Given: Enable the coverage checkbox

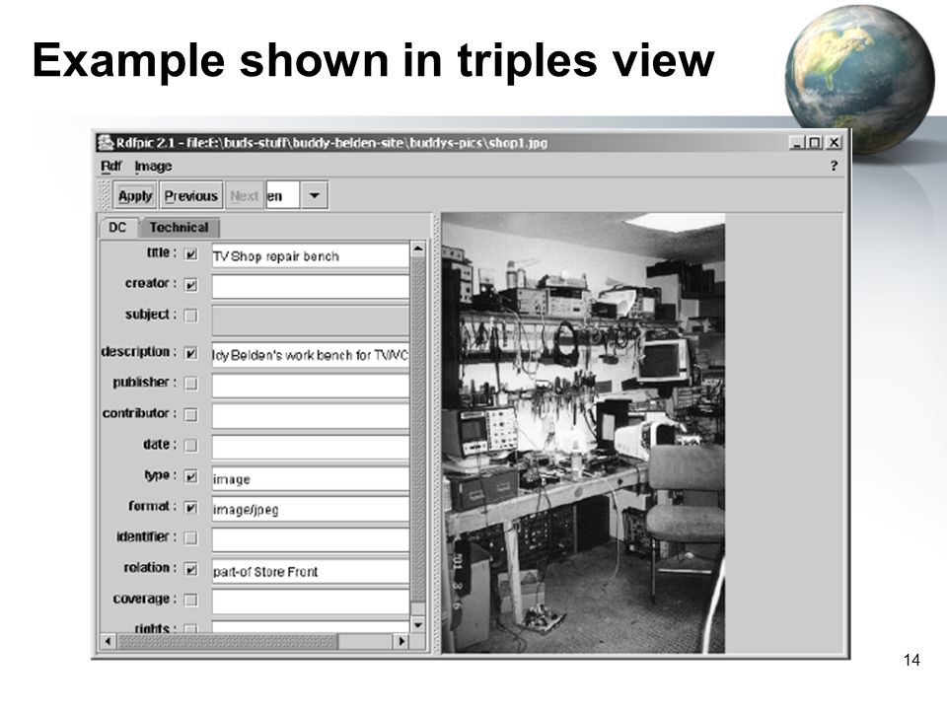Looking at the screenshot, I should pos(190,600).
